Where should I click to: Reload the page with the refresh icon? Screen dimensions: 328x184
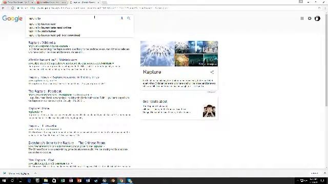[x=12, y=8]
